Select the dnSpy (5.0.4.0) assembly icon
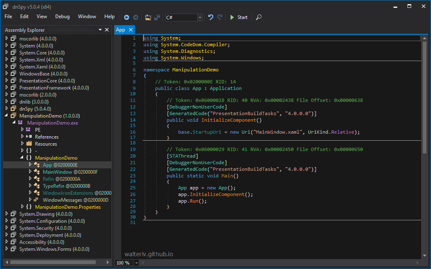The image size is (431, 269). pyautogui.click(x=13, y=109)
